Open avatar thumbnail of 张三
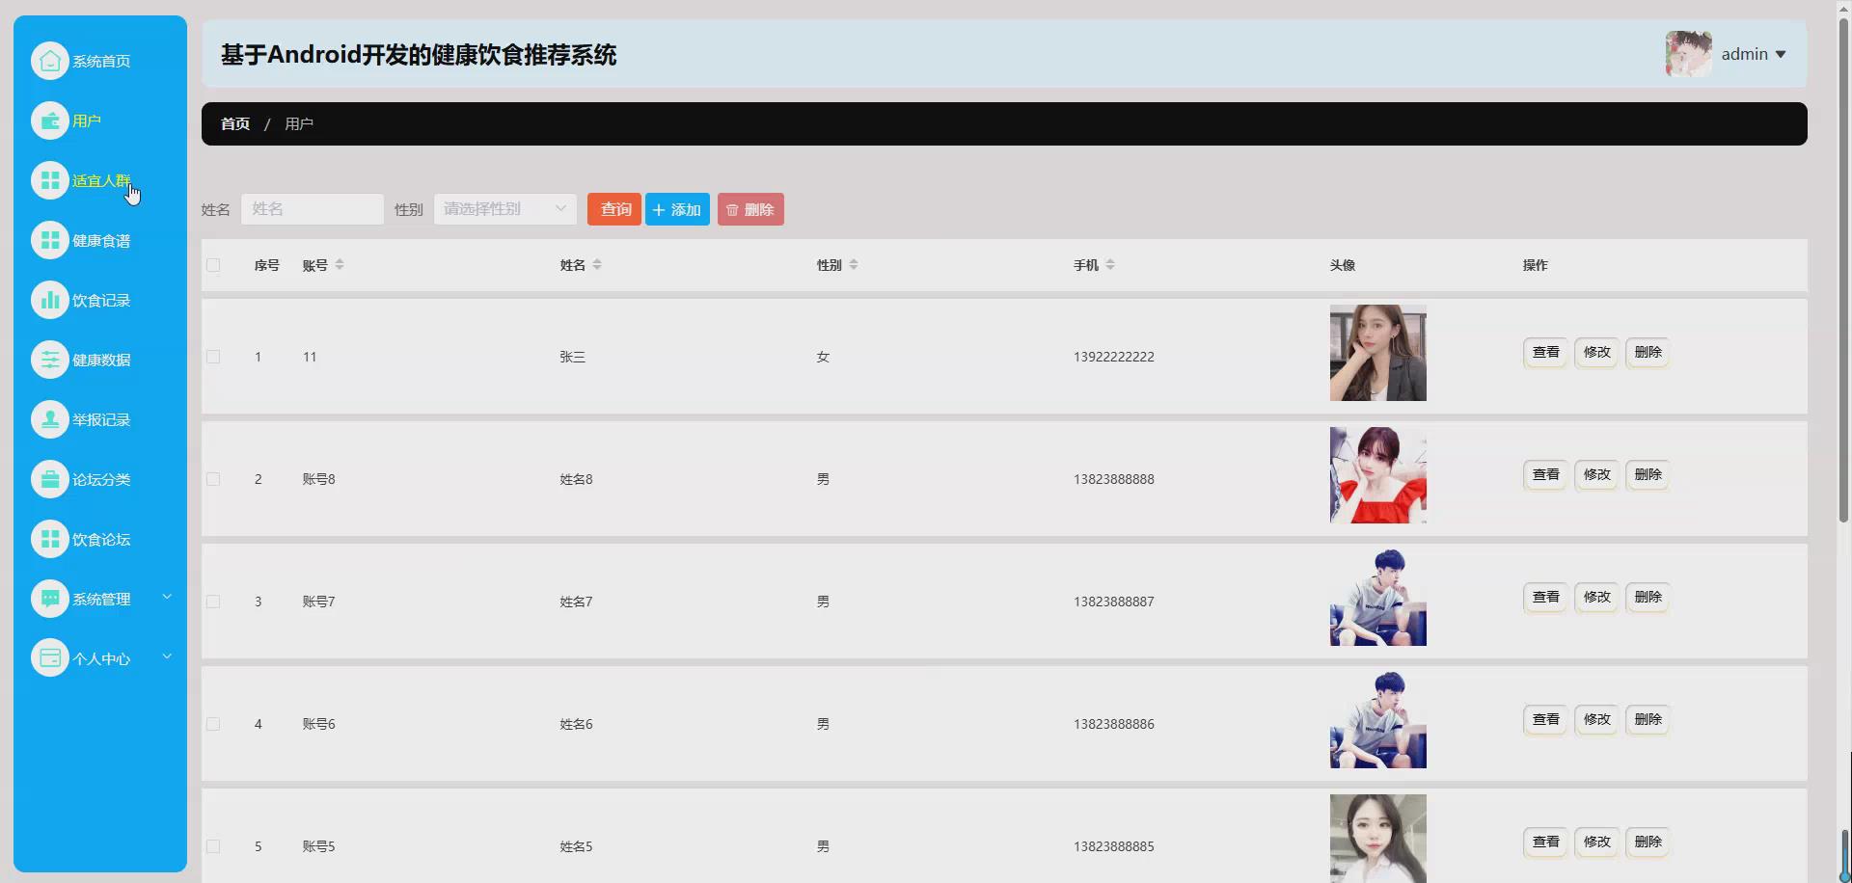This screenshot has height=883, width=1852. pos(1378,353)
